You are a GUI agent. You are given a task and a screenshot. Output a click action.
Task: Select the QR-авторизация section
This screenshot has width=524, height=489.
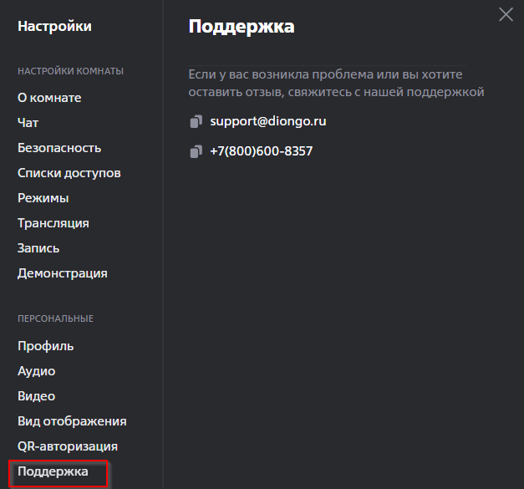68,446
